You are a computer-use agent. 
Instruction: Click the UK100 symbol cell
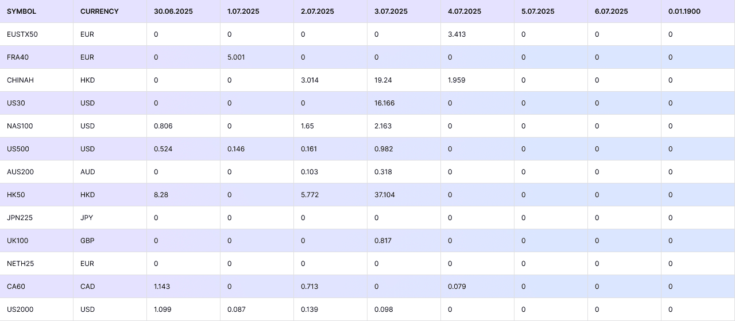(x=37, y=241)
